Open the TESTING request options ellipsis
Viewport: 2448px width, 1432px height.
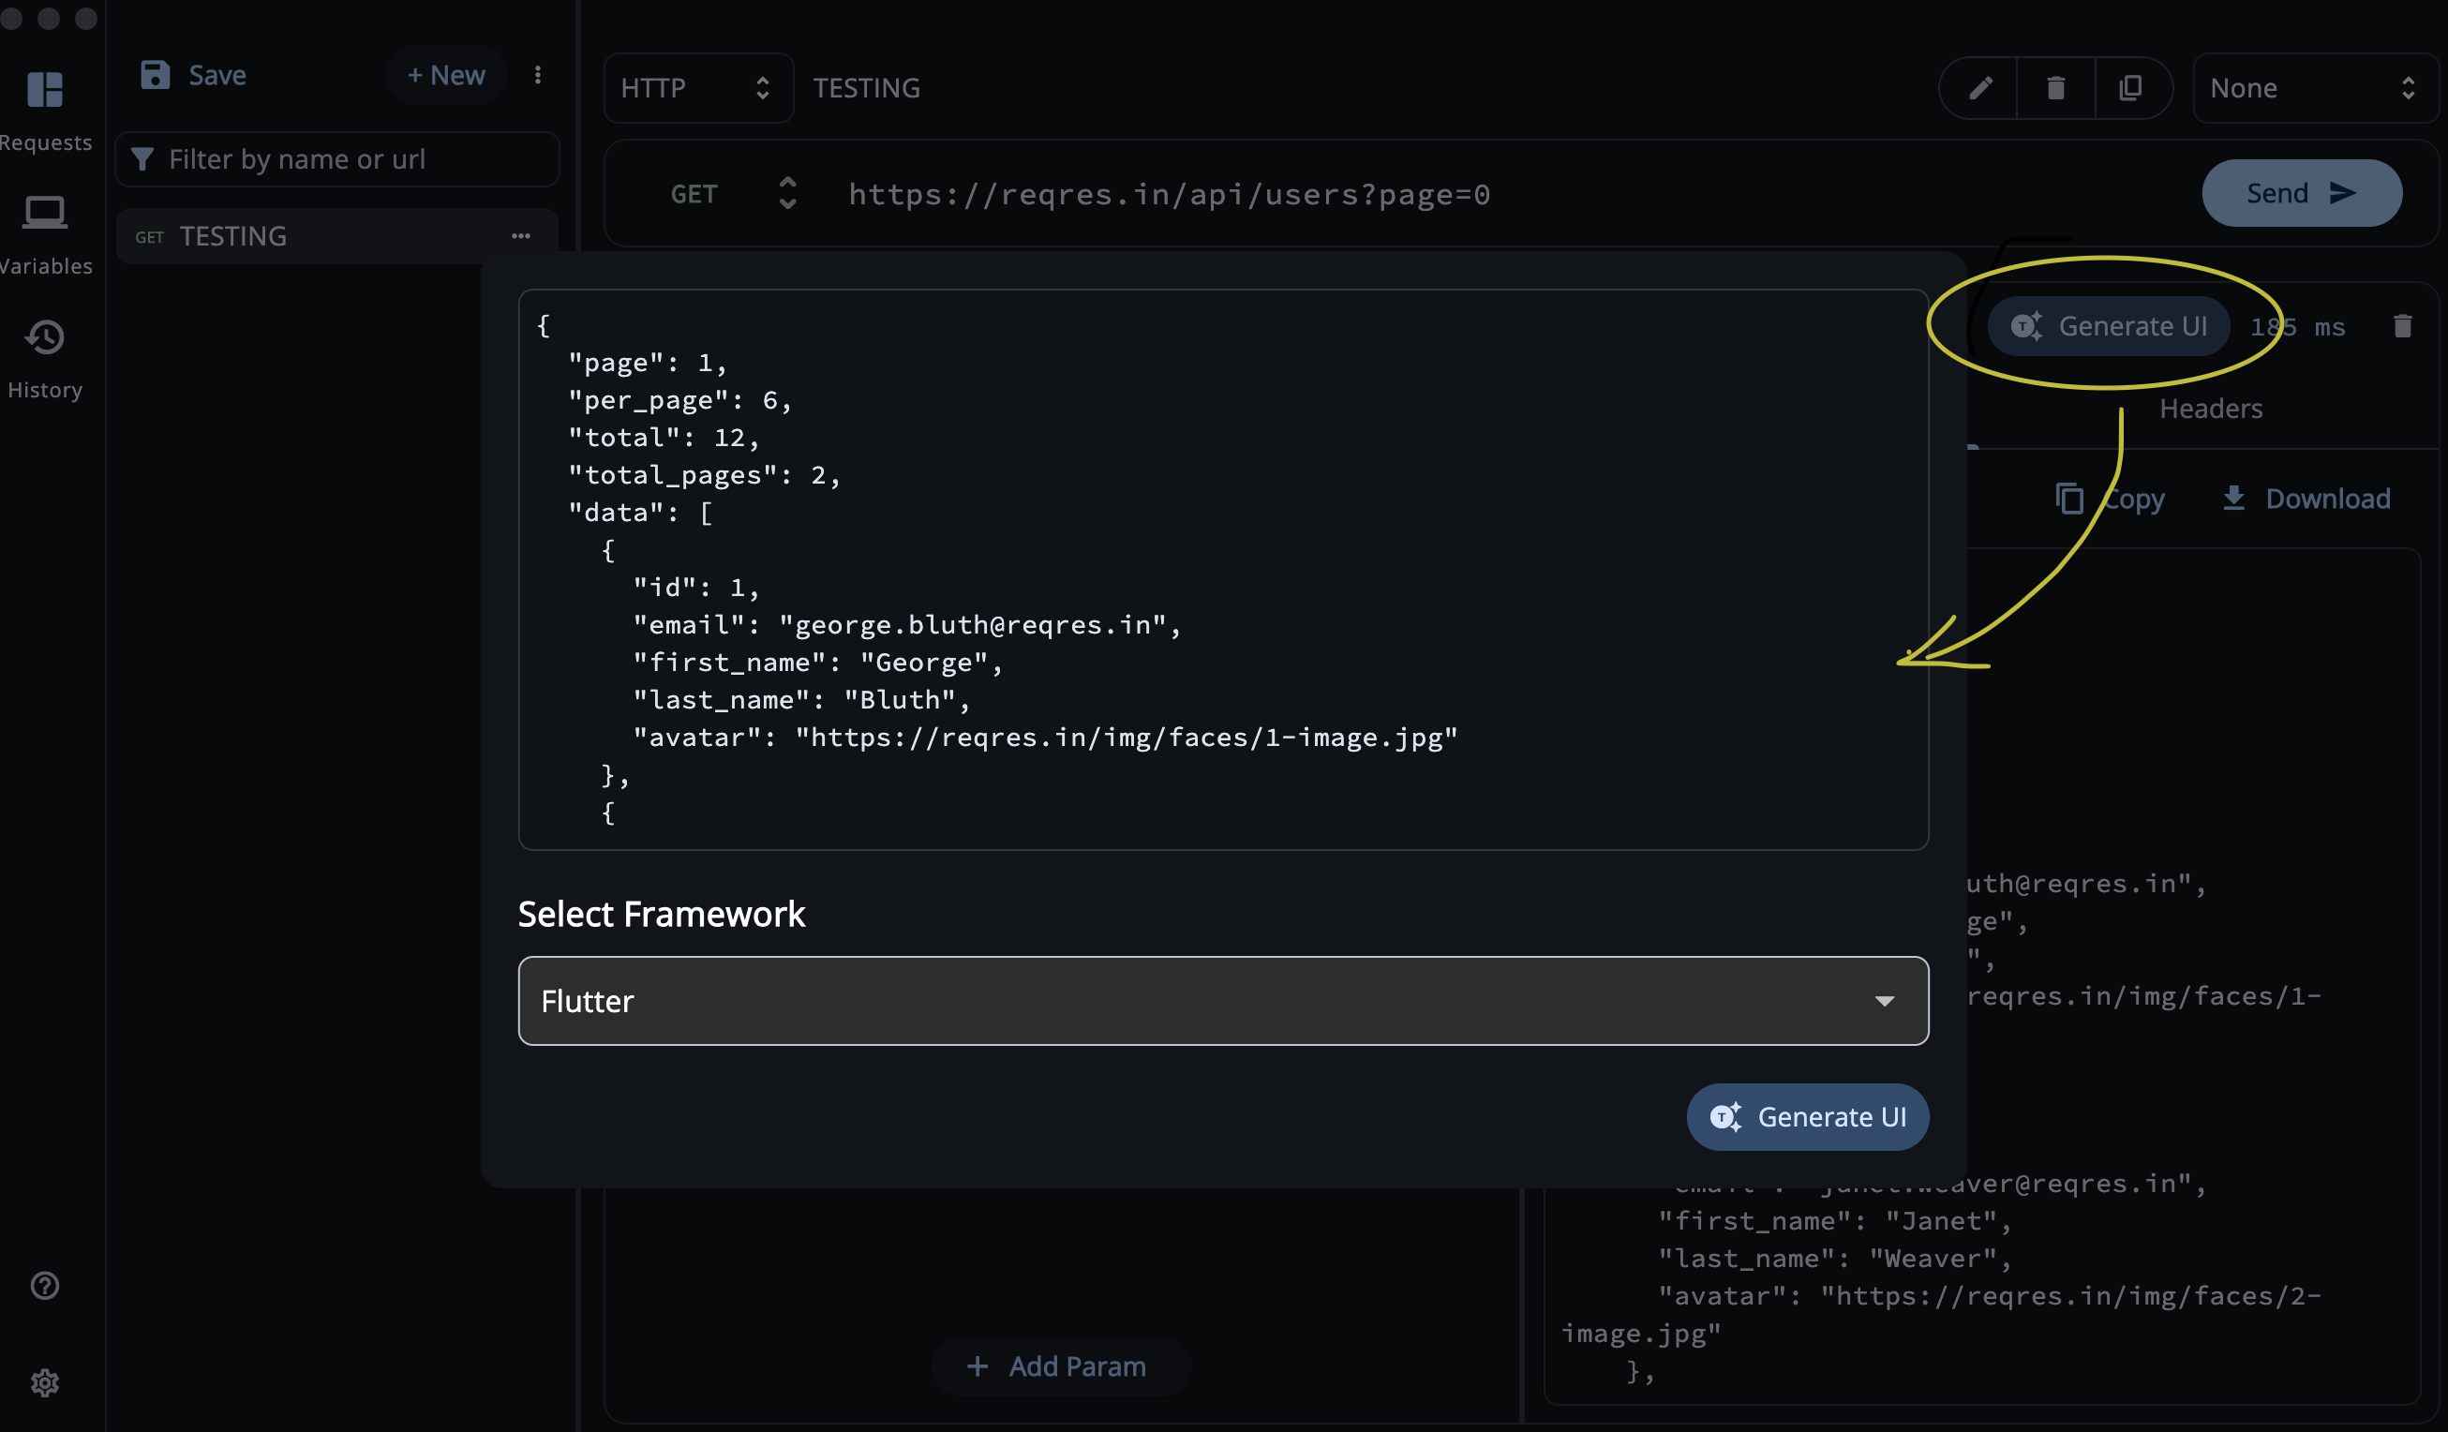(x=521, y=236)
